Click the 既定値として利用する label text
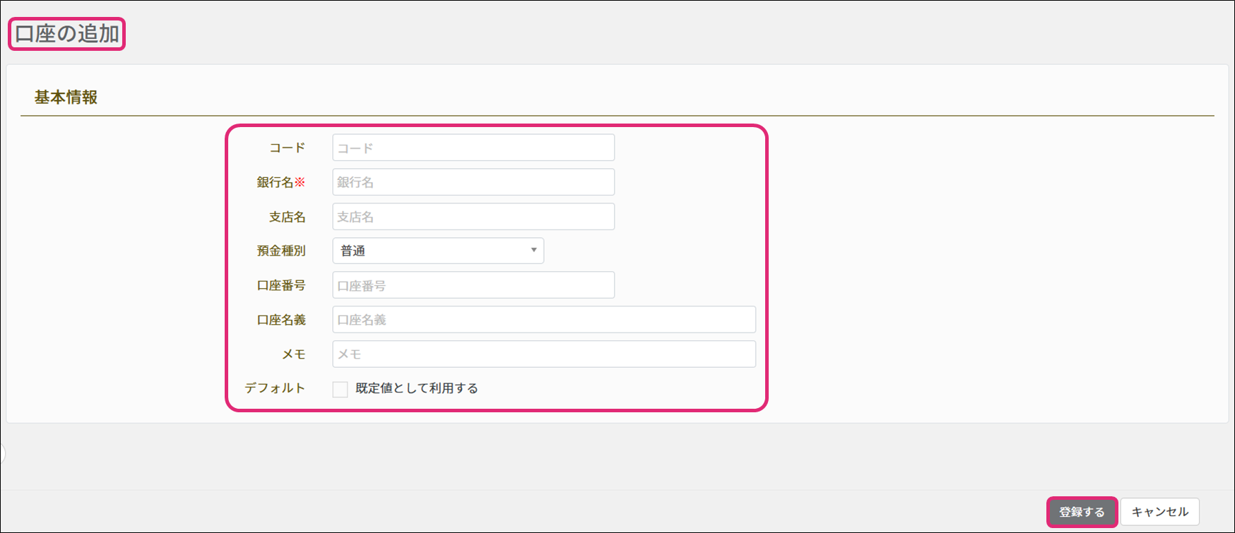Viewport: 1235px width, 533px height. point(417,388)
